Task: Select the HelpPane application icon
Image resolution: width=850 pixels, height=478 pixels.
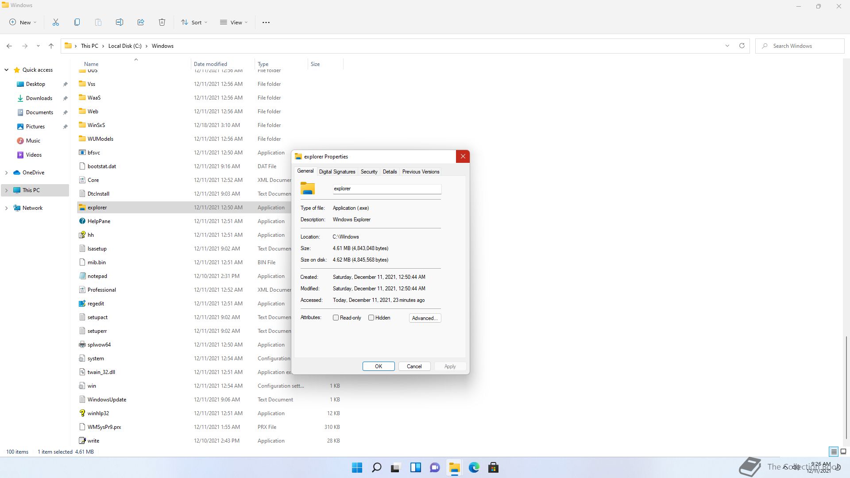Action: coord(82,221)
